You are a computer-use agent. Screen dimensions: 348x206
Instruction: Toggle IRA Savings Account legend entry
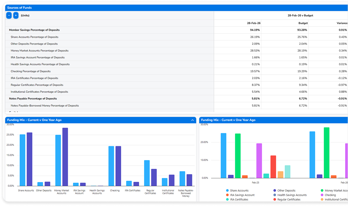coord(240,195)
